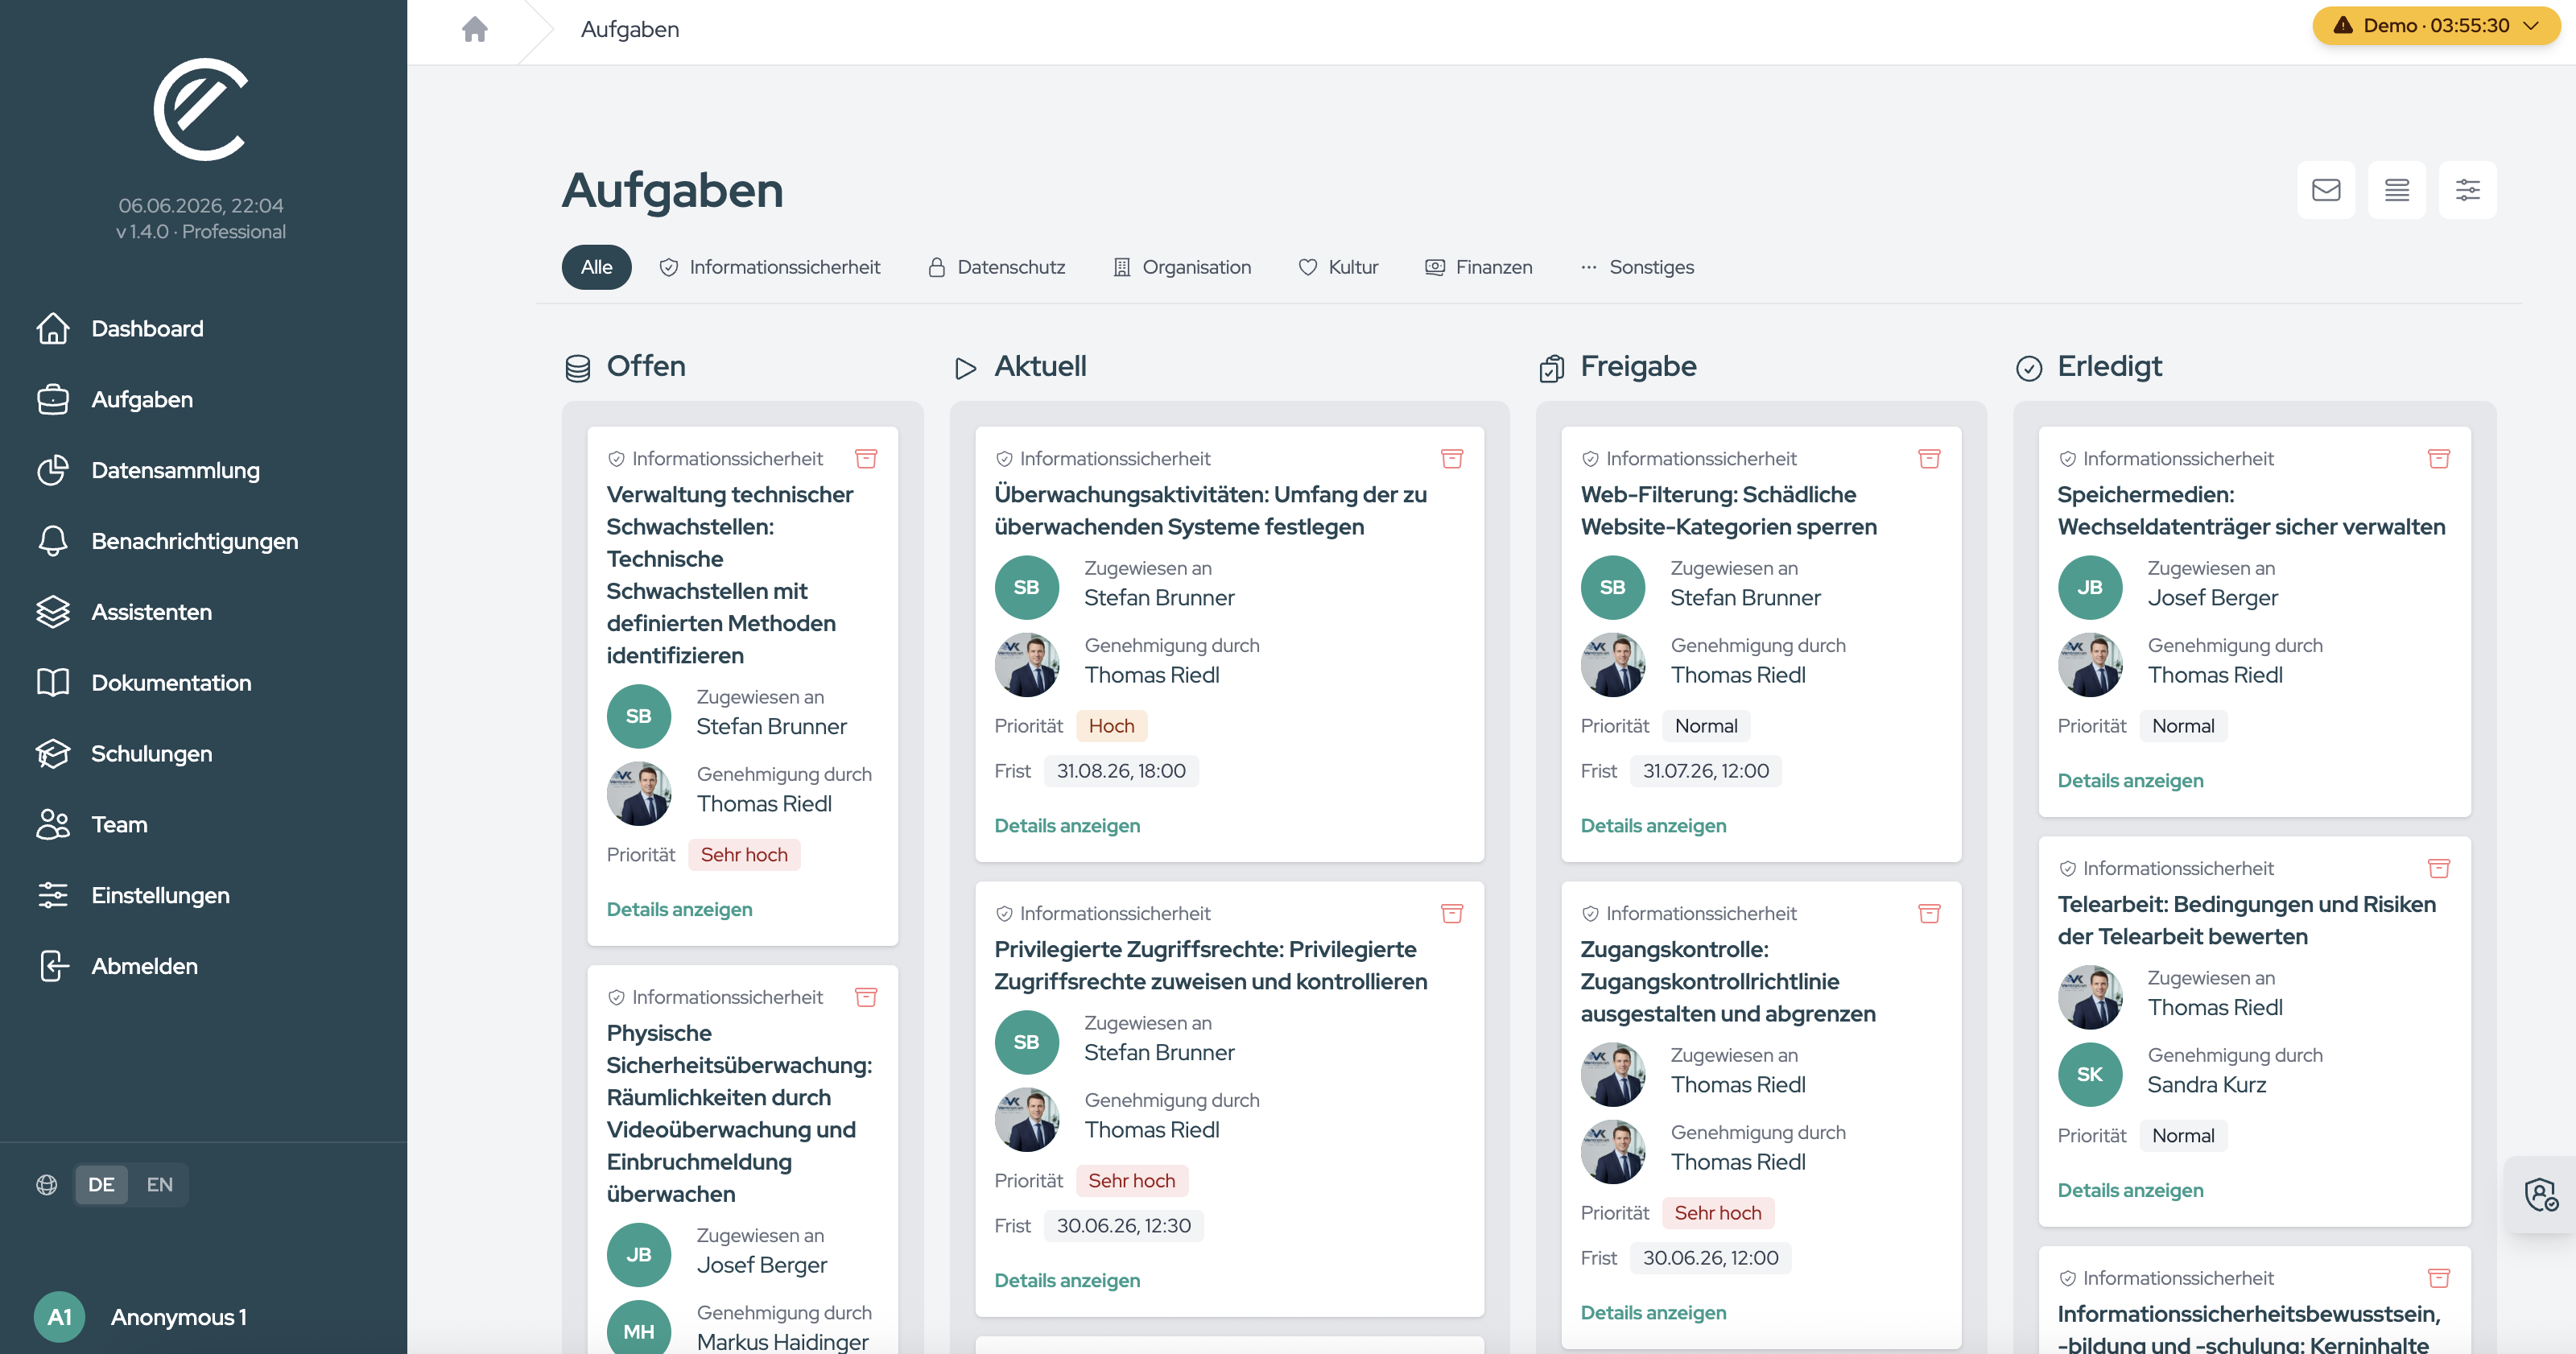Show details of Web-Filterung task
This screenshot has width=2576, height=1354.
[1653, 825]
